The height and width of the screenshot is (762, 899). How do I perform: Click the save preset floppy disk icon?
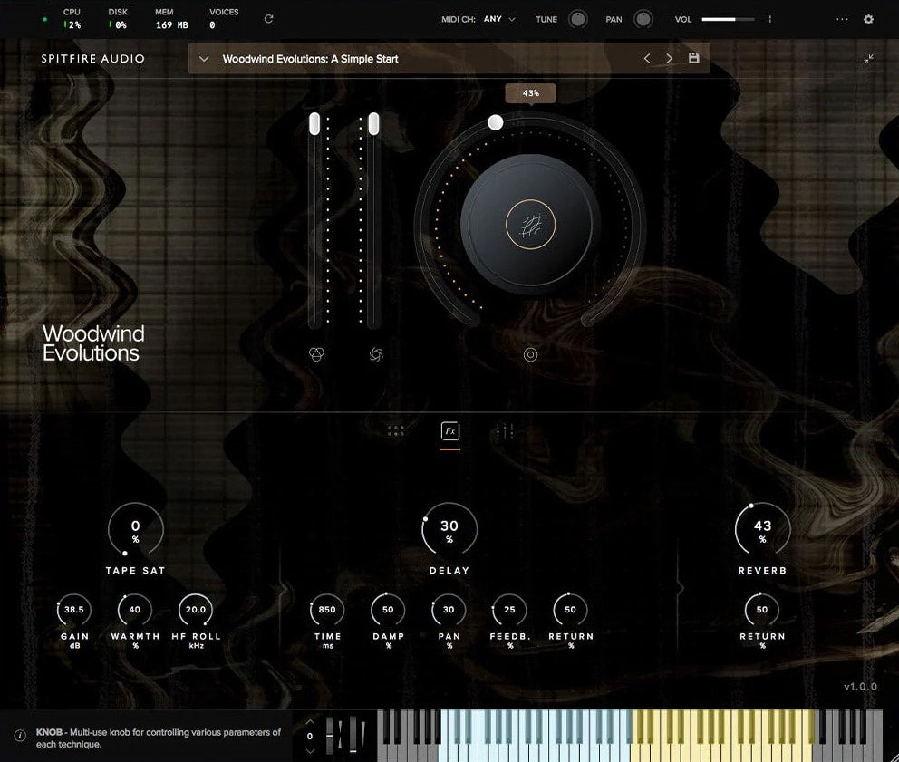694,58
